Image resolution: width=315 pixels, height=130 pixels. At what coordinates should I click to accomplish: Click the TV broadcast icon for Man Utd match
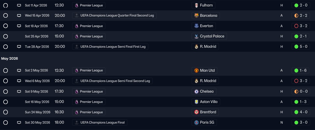pos(19,71)
